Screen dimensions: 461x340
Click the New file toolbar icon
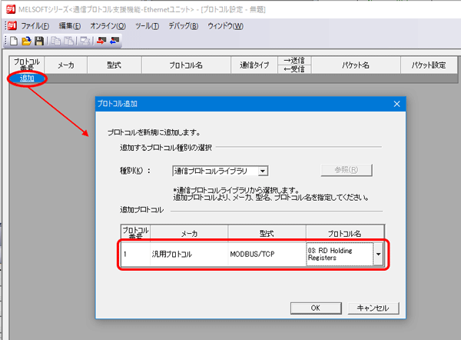[14, 41]
